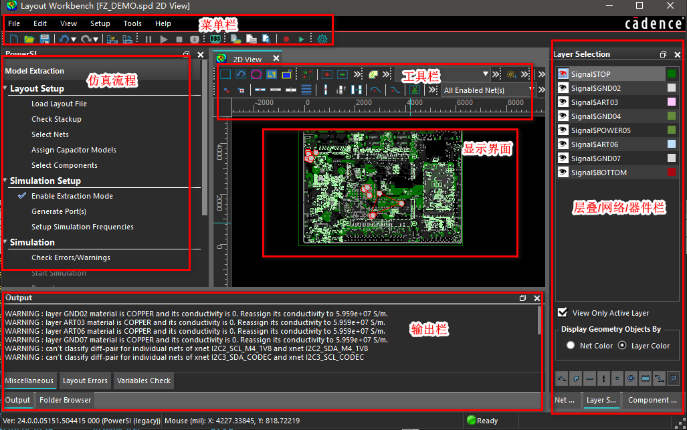Screen dimensions: 687x430
Task: Toggle visibility of Signal$ART03 layer
Action: tap(563, 102)
